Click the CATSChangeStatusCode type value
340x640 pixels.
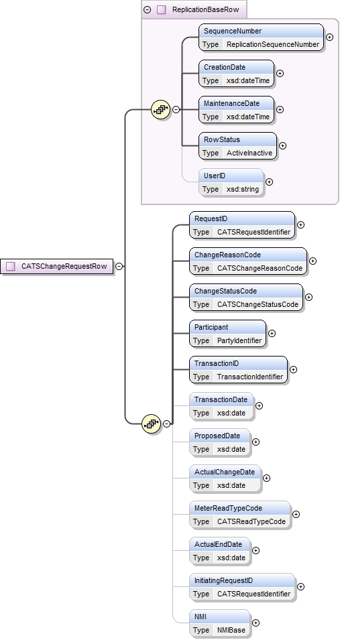pyautogui.click(x=258, y=304)
